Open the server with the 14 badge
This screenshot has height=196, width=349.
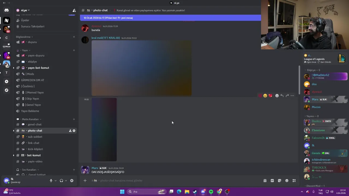7,55
